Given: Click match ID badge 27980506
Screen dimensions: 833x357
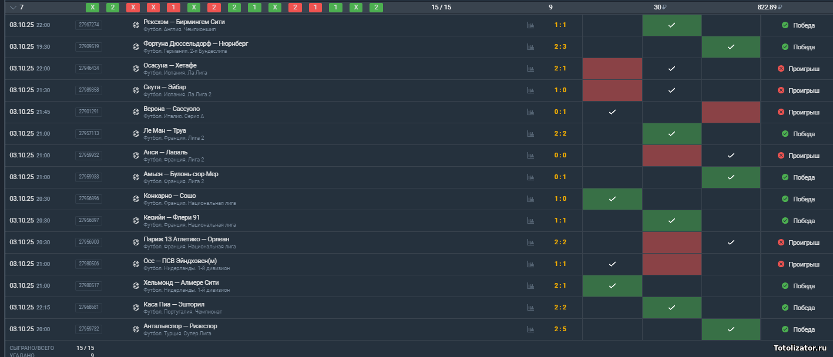Looking at the screenshot, I should coord(89,264).
